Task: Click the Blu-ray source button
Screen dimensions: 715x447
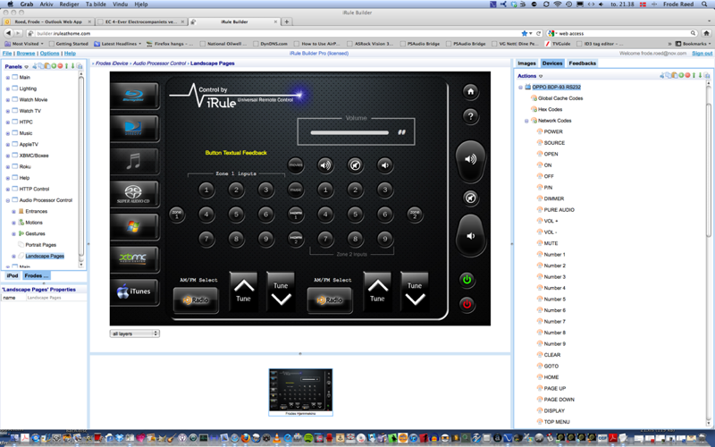Action: point(135,96)
